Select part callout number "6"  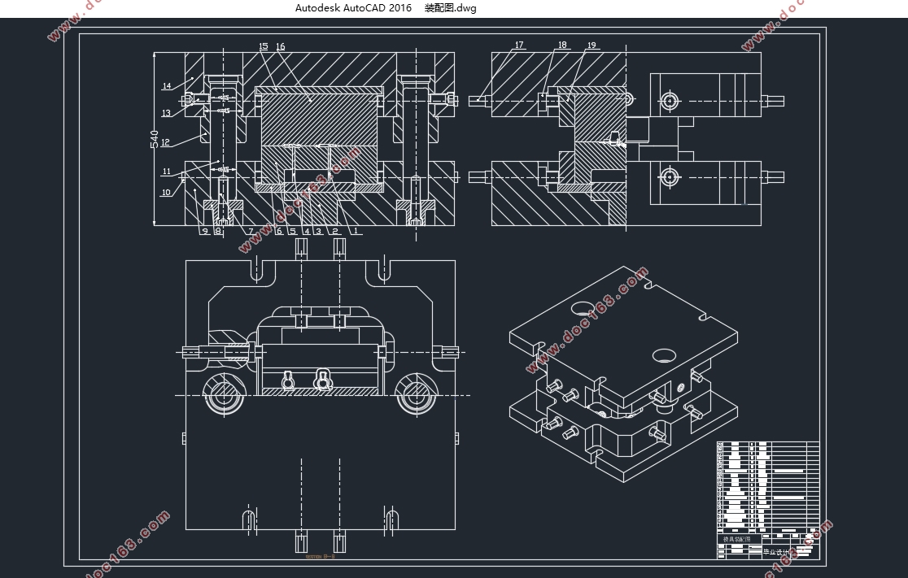pos(279,232)
